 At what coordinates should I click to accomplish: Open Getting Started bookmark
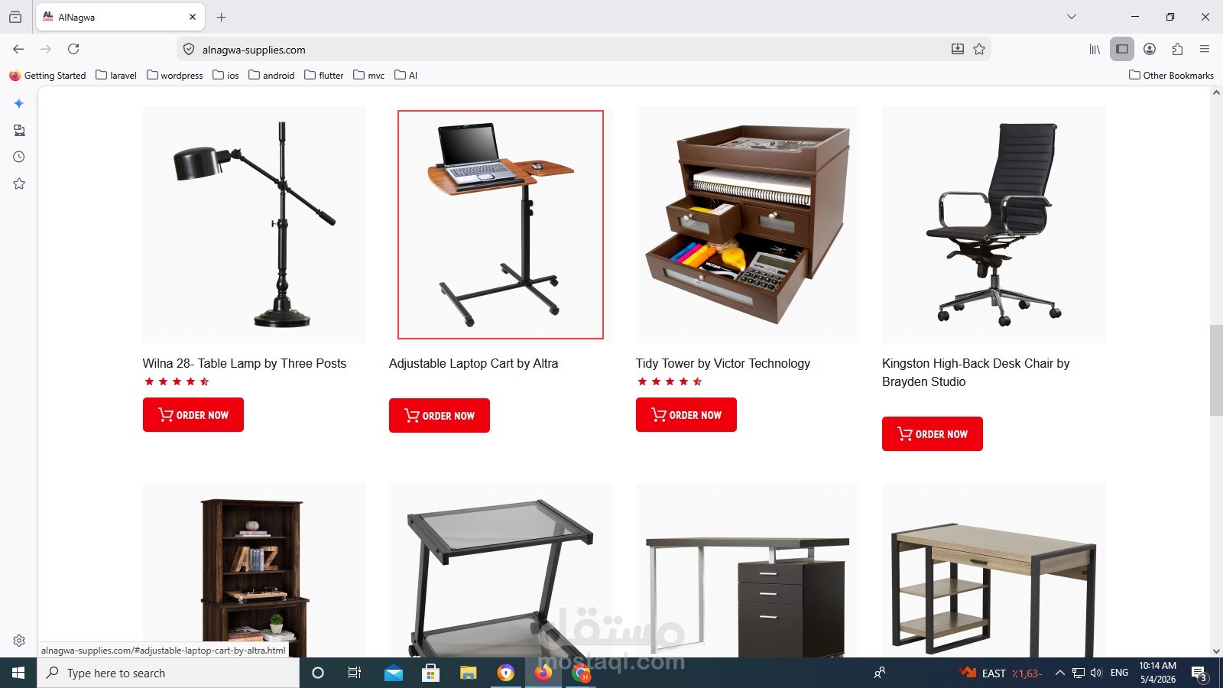click(x=47, y=75)
